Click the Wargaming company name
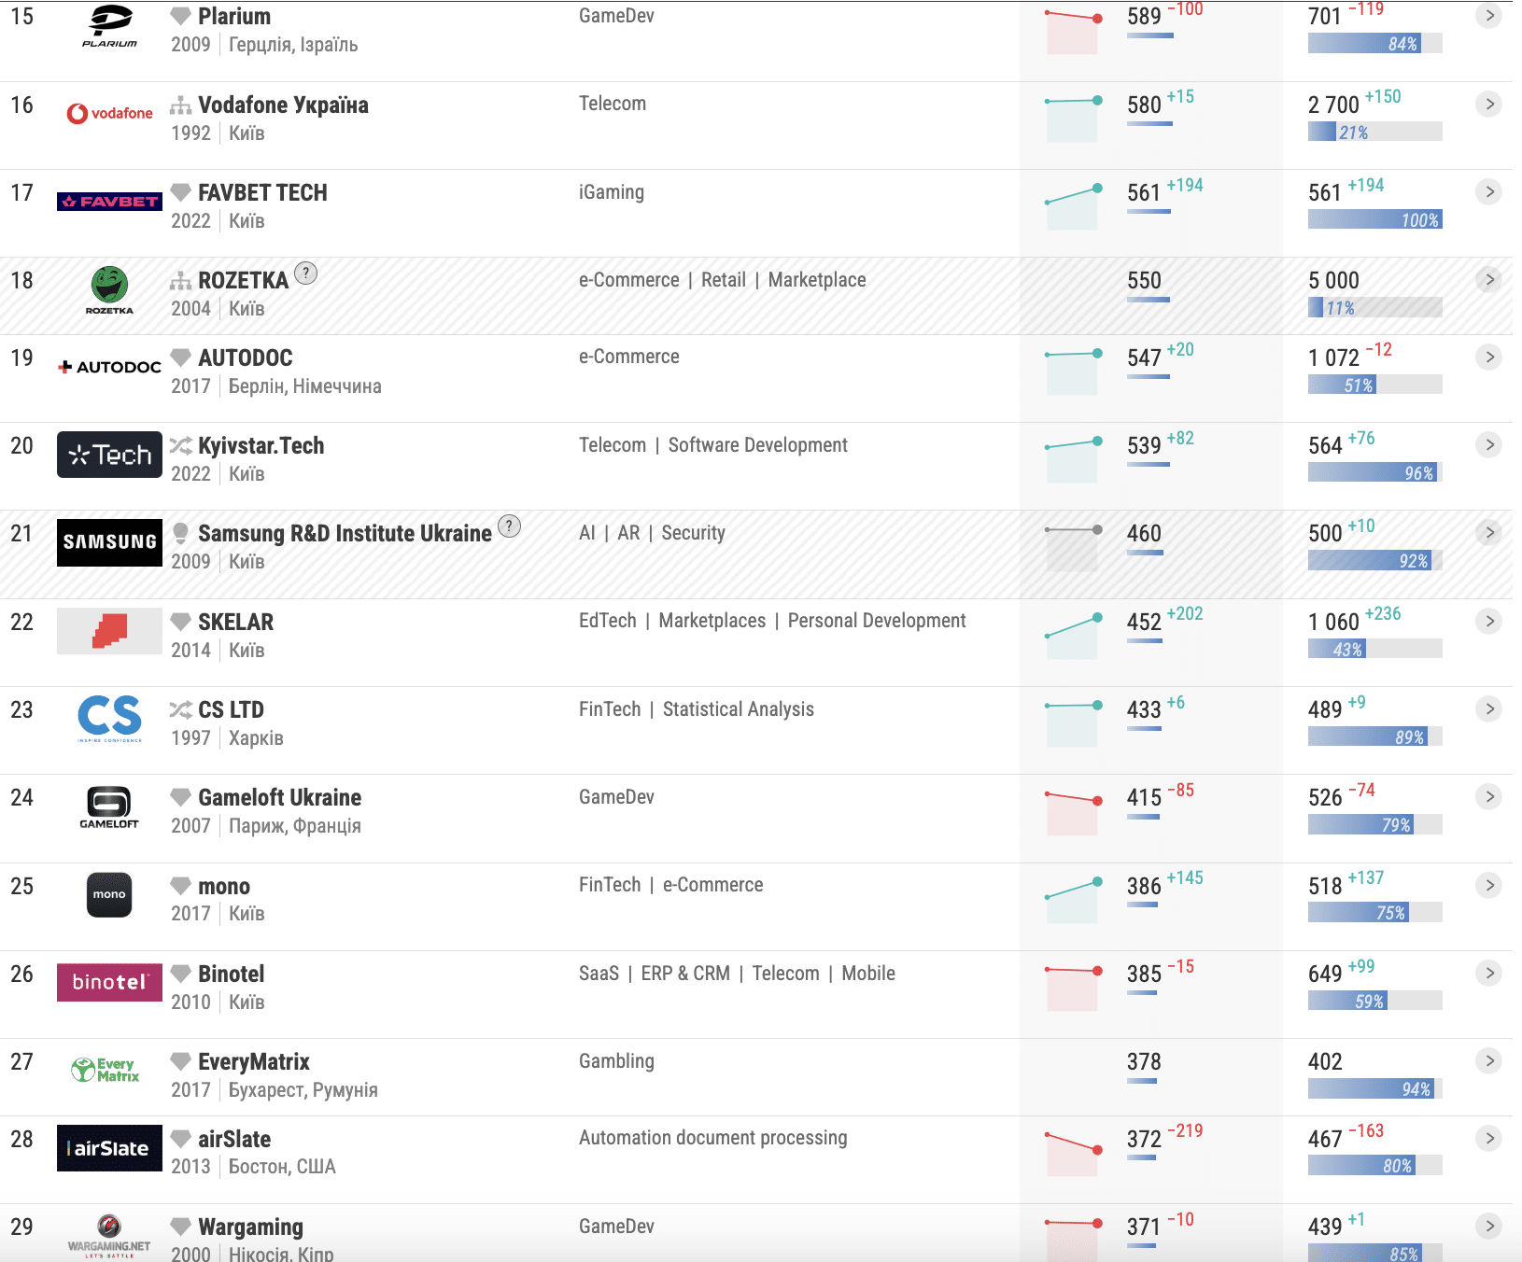The image size is (1522, 1262). (250, 1227)
